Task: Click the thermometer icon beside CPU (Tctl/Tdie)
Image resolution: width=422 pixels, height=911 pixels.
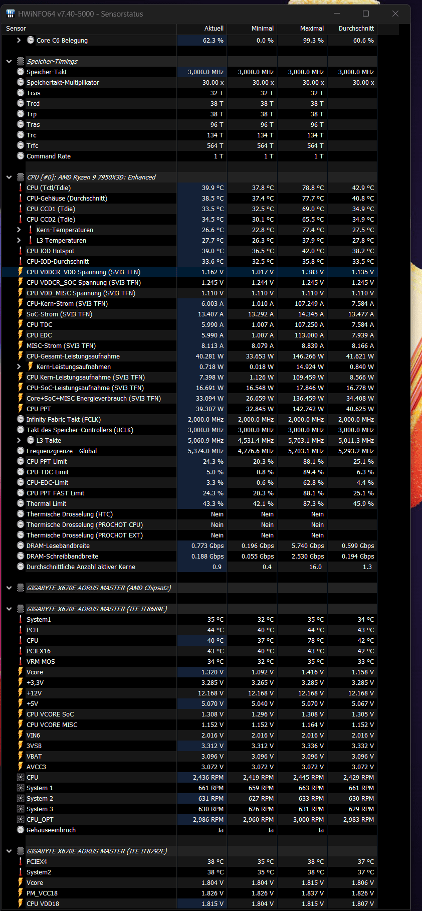Action: click(x=21, y=188)
